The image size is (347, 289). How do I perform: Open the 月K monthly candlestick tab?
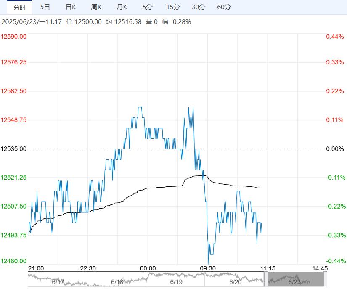point(122,7)
